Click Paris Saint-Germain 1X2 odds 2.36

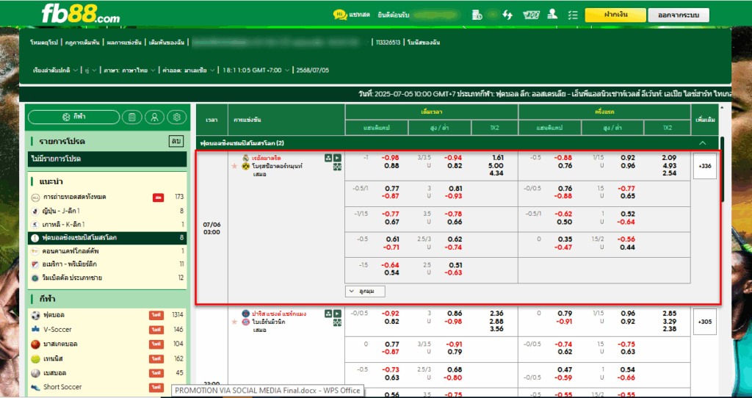(x=497, y=314)
